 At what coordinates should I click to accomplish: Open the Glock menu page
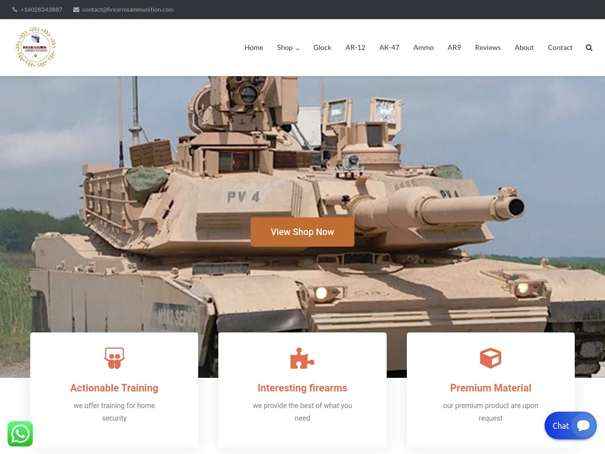tap(322, 47)
